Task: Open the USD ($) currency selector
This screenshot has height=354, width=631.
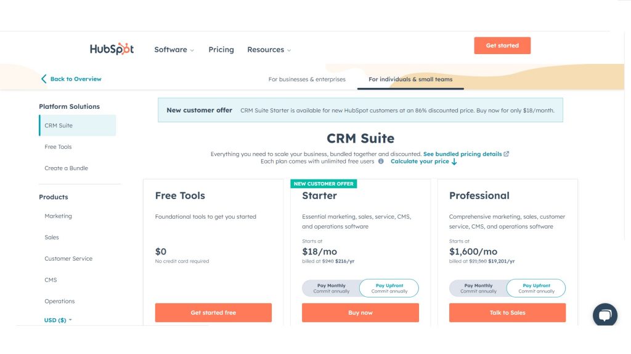Action: (58, 320)
